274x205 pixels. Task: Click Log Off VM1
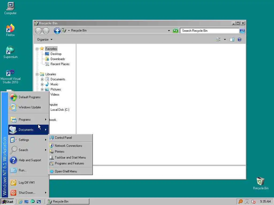click(28, 183)
